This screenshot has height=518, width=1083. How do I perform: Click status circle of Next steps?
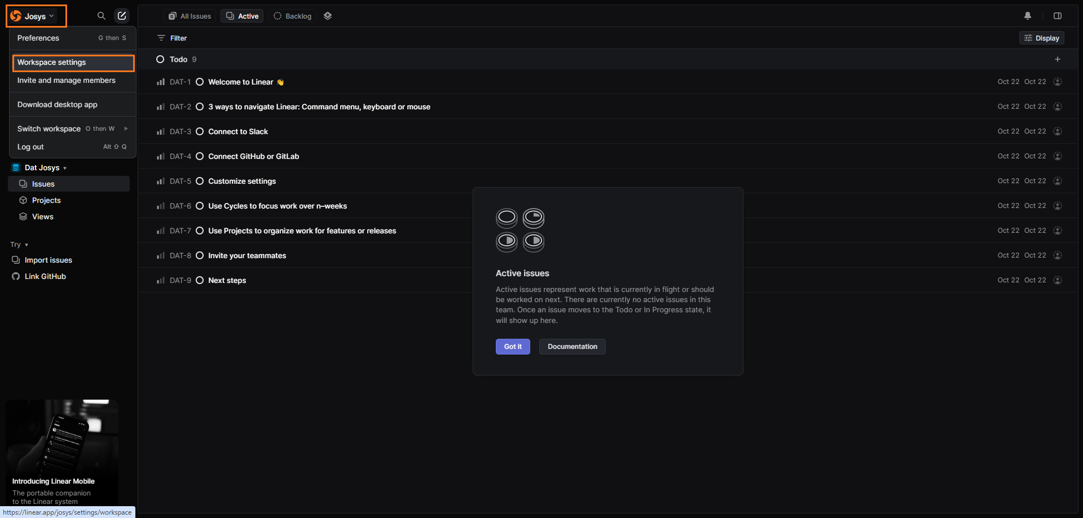pos(200,280)
